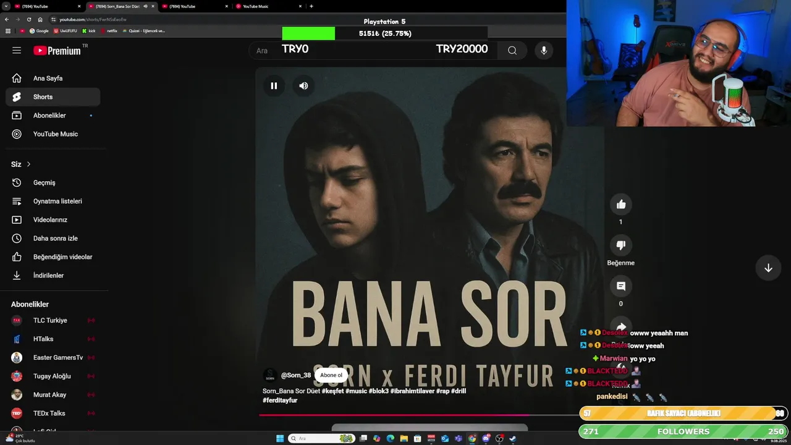This screenshot has height=445, width=791.
Task: Open the @Sorn_38 channel link
Action: pyautogui.click(x=296, y=375)
